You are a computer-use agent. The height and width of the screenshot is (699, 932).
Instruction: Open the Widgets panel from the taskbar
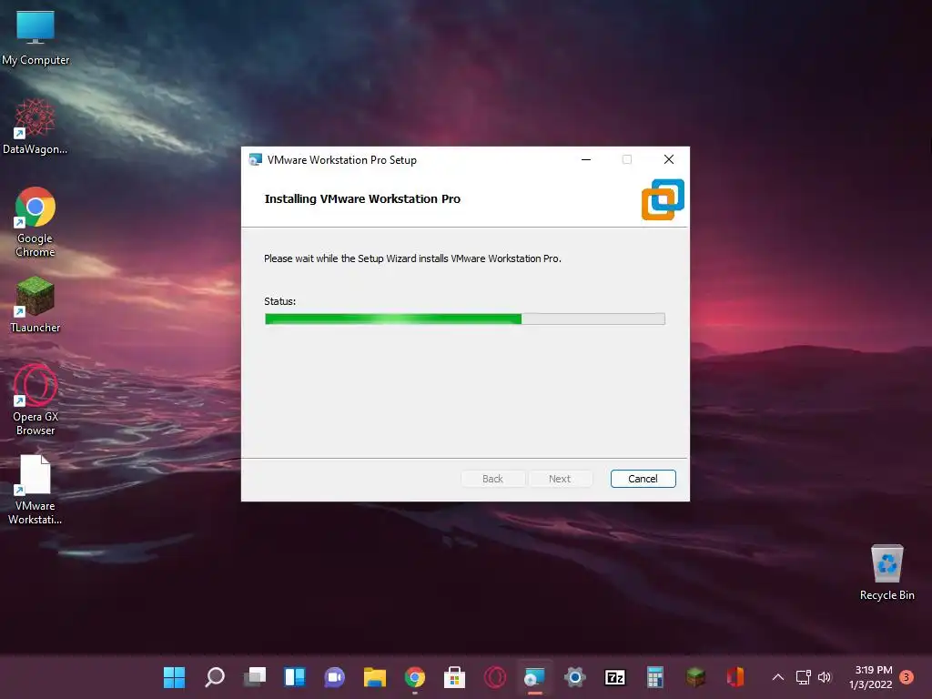pos(295,677)
